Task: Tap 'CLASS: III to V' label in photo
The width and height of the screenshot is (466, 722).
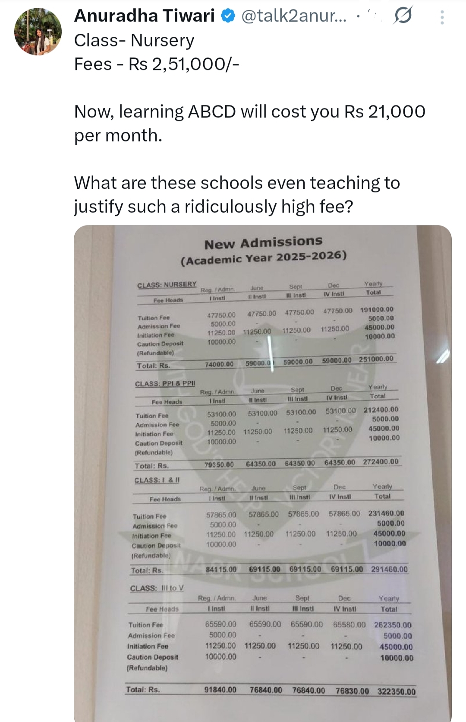Action: pyautogui.click(x=157, y=588)
